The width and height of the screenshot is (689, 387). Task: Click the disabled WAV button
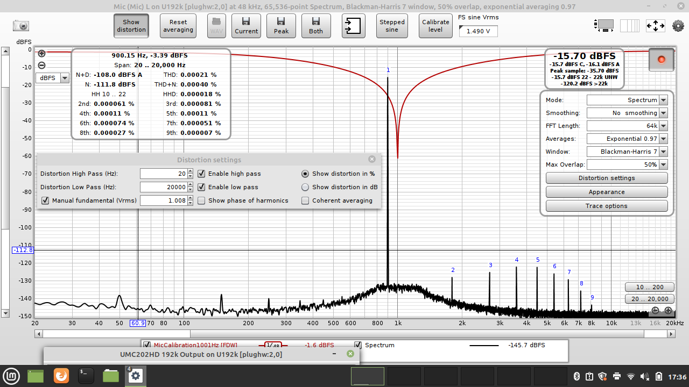216,25
